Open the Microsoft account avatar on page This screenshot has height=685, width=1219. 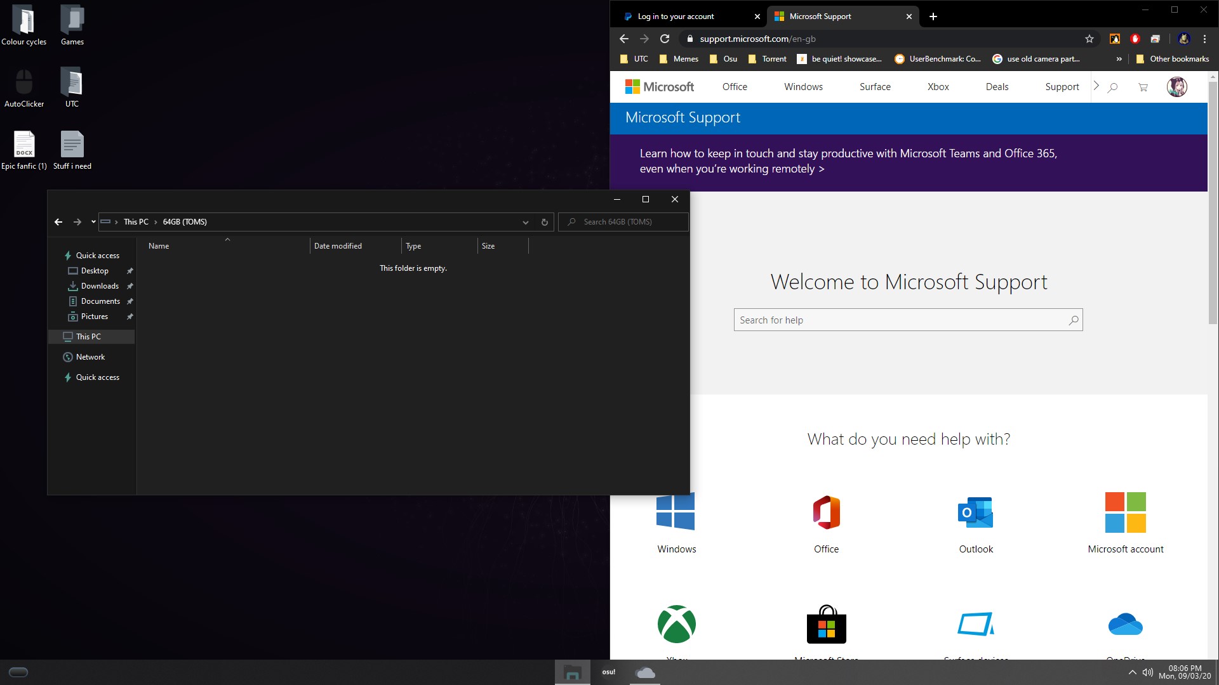(x=1177, y=87)
